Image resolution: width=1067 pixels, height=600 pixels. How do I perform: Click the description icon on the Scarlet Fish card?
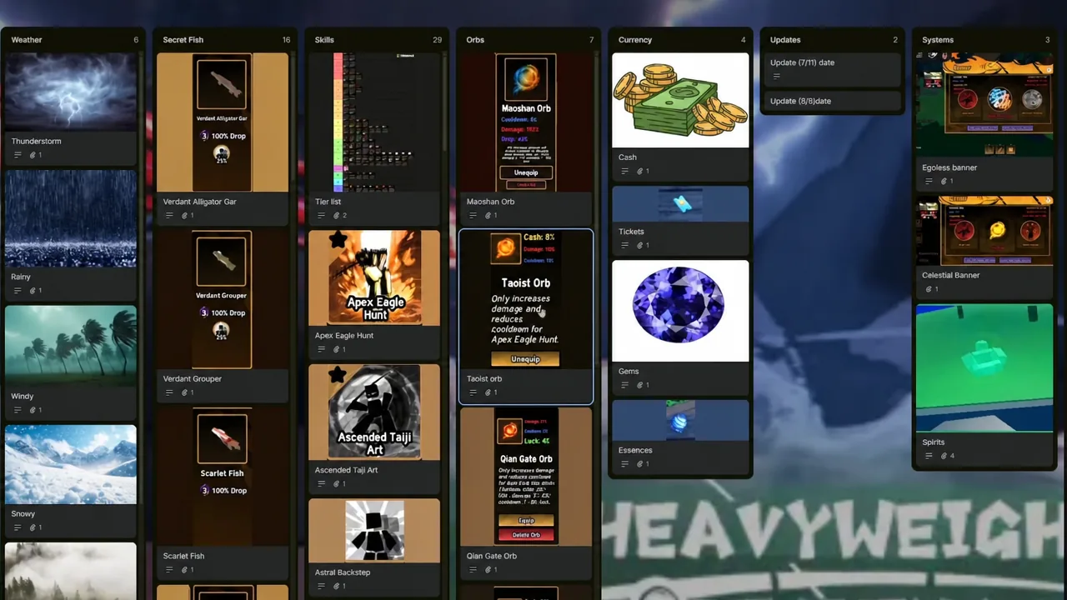tap(170, 570)
